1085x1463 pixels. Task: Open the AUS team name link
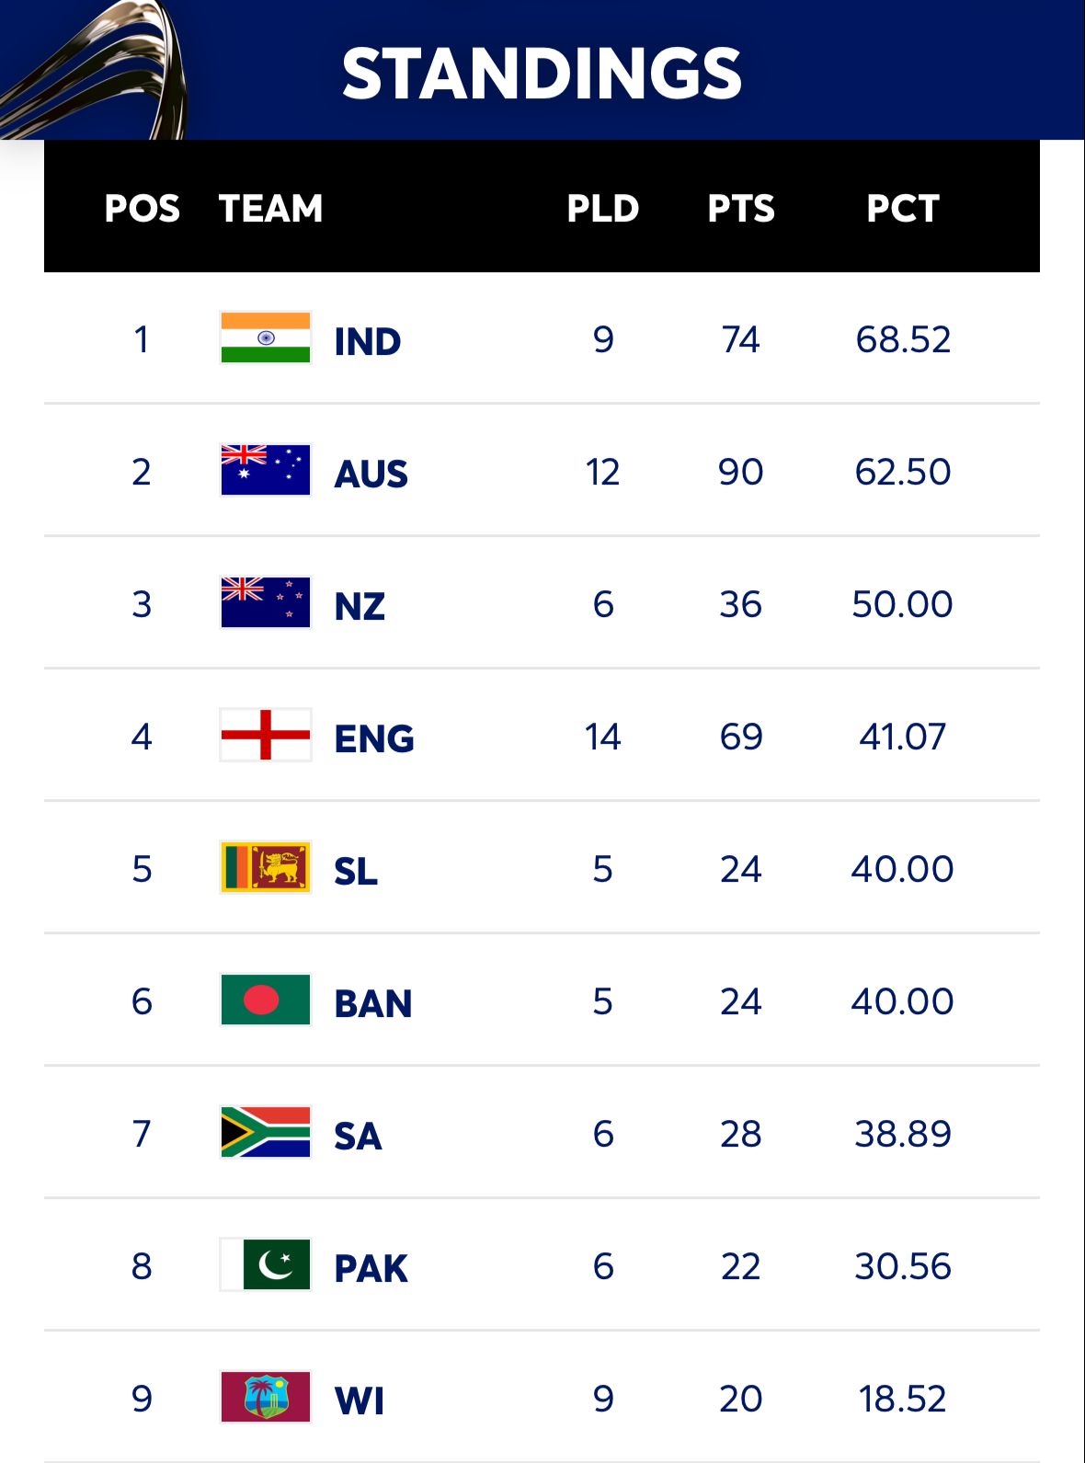tap(371, 474)
